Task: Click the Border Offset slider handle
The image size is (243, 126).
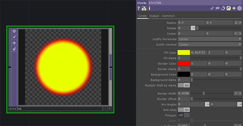Action: pyautogui.click(x=192, y=99)
